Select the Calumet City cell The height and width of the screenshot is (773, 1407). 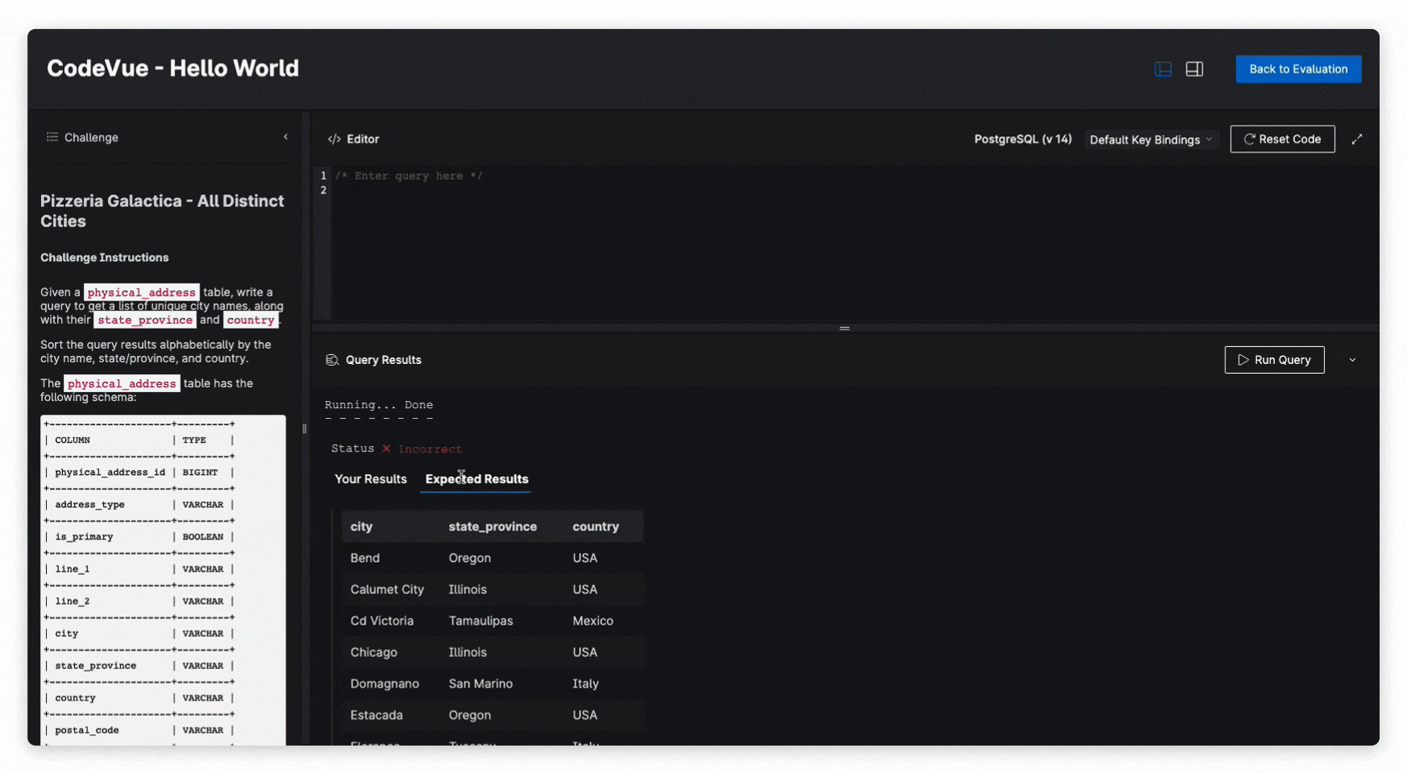tap(387, 589)
